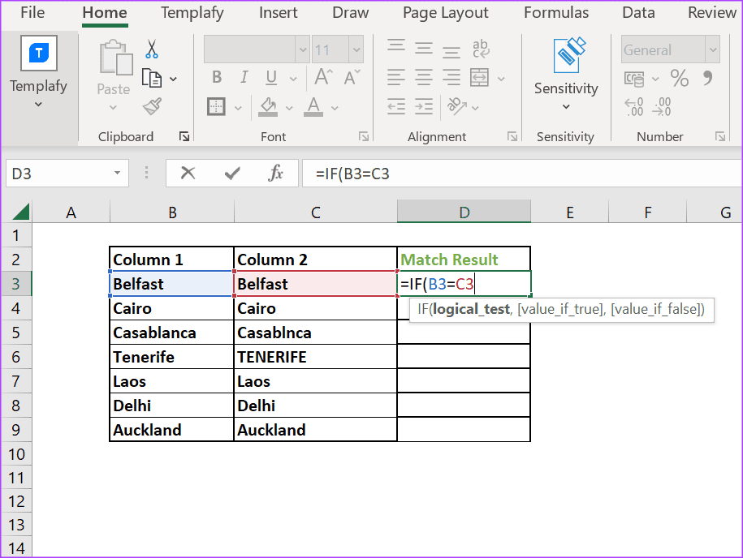Expand fill color dropdown arrow
Screen dimensions: 743x558
coord(289,109)
